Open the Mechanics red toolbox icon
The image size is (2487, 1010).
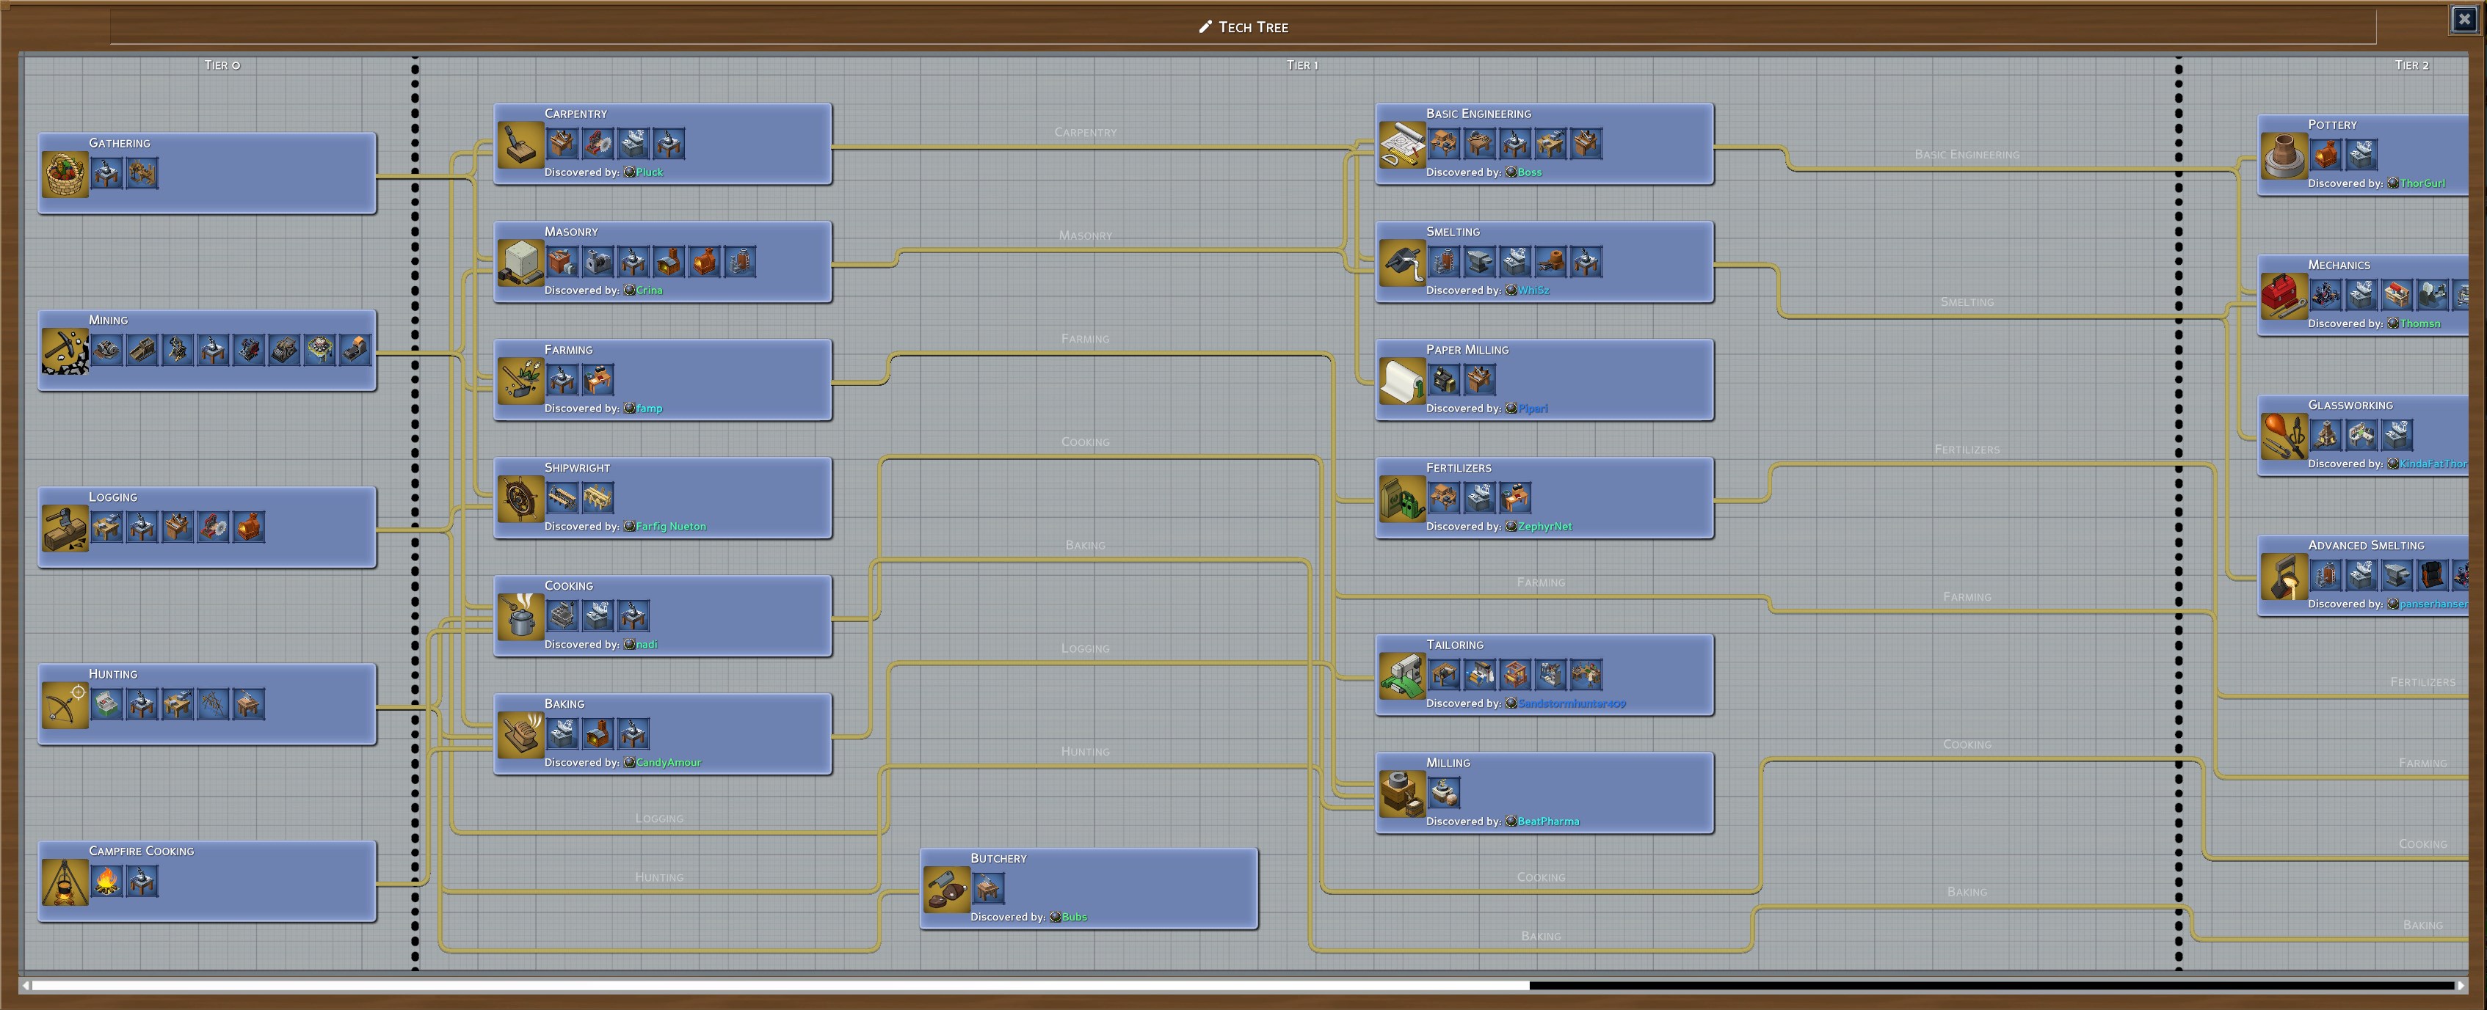pos(2283,295)
